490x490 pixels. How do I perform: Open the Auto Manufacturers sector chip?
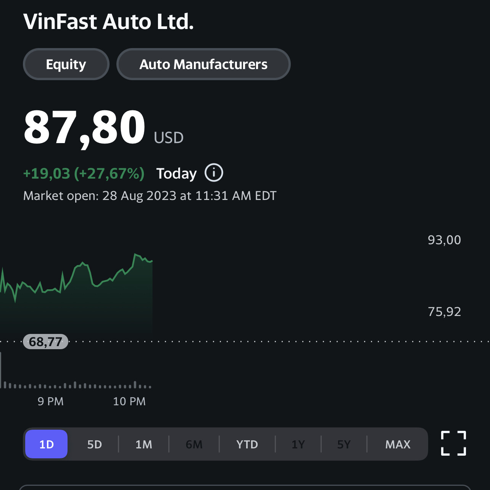[x=203, y=64]
